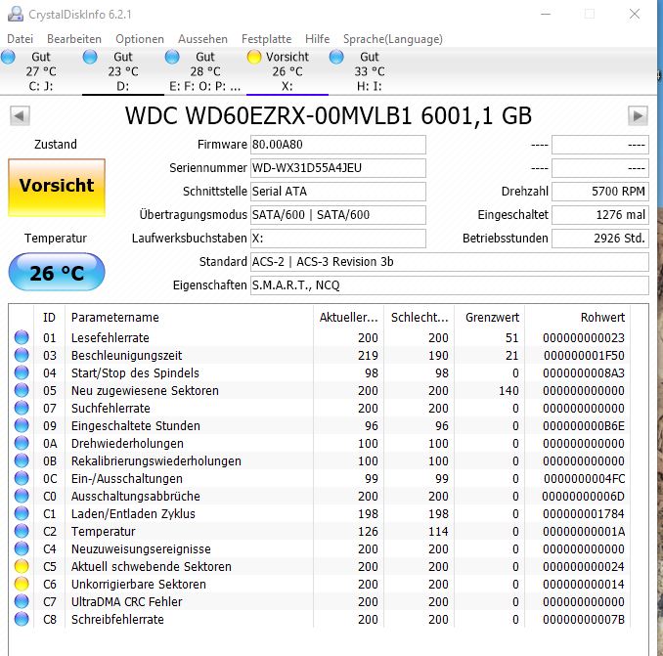
Task: Click the Standard ACS-2 field
Action: pyautogui.click(x=450, y=262)
